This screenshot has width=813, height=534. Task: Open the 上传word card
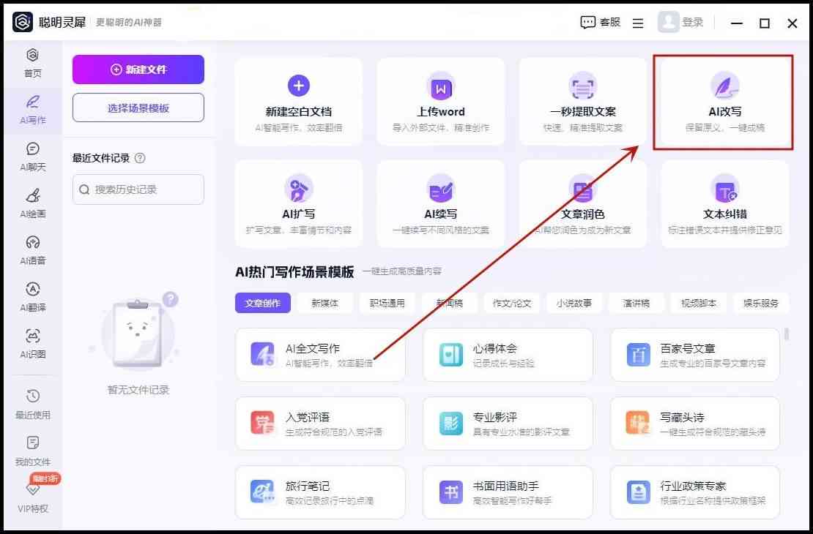coord(441,102)
